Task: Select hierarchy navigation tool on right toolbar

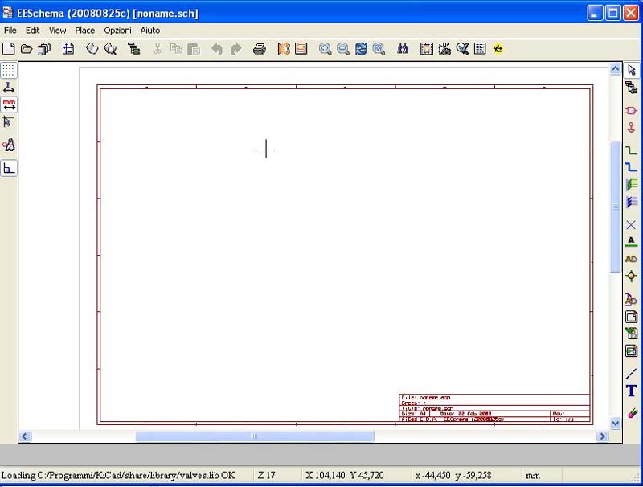Action: (632, 88)
